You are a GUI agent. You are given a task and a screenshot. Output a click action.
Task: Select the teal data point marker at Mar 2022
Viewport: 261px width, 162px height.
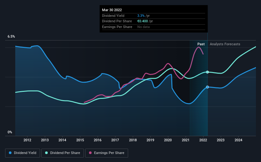pos(207,72)
